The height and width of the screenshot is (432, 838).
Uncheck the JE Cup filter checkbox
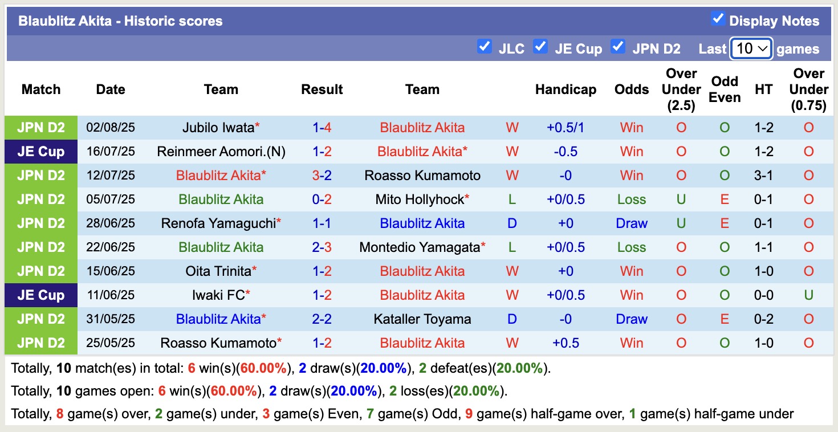pyautogui.click(x=540, y=46)
